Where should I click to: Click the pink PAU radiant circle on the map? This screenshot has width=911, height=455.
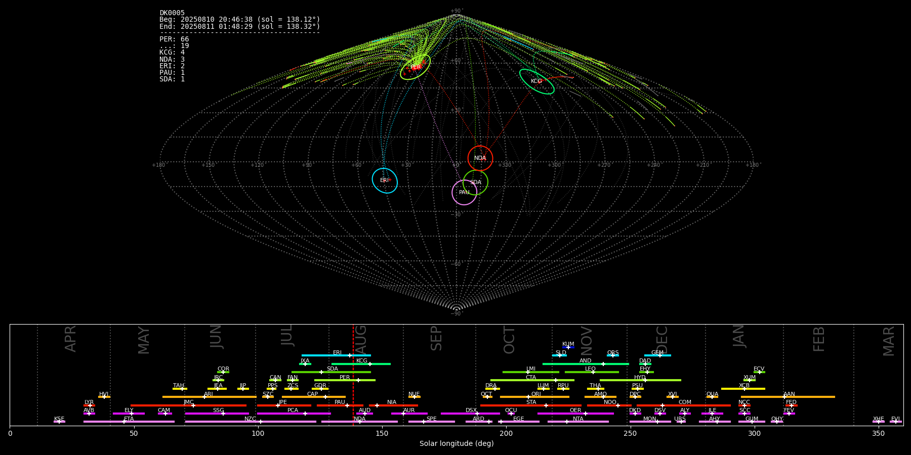tap(465, 193)
